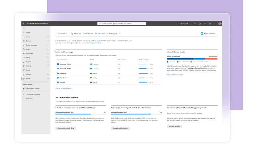Open the Health dropdown in the toolbar
Screen dimensions: 258x145
coord(62,33)
